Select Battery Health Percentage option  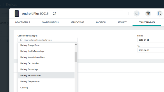coord(46,51)
